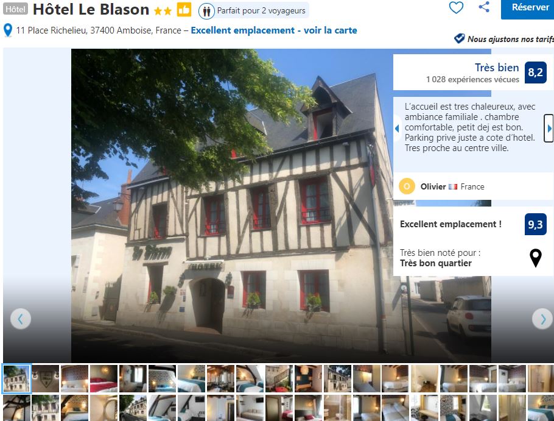Advance to next photo with right arrow
The height and width of the screenshot is (421, 554).
coord(542,319)
